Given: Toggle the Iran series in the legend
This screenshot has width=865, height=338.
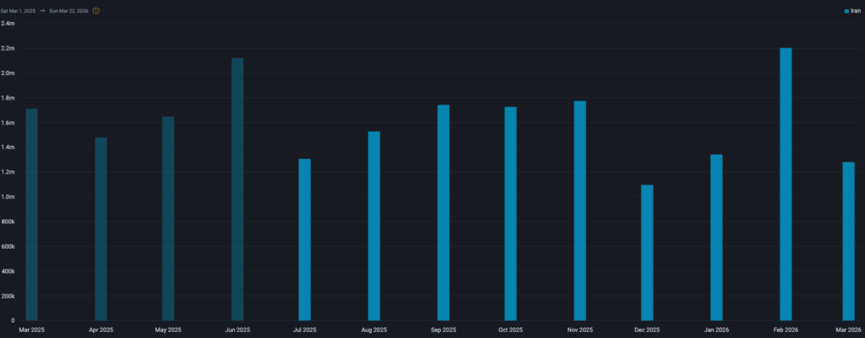Looking at the screenshot, I should coord(851,10).
